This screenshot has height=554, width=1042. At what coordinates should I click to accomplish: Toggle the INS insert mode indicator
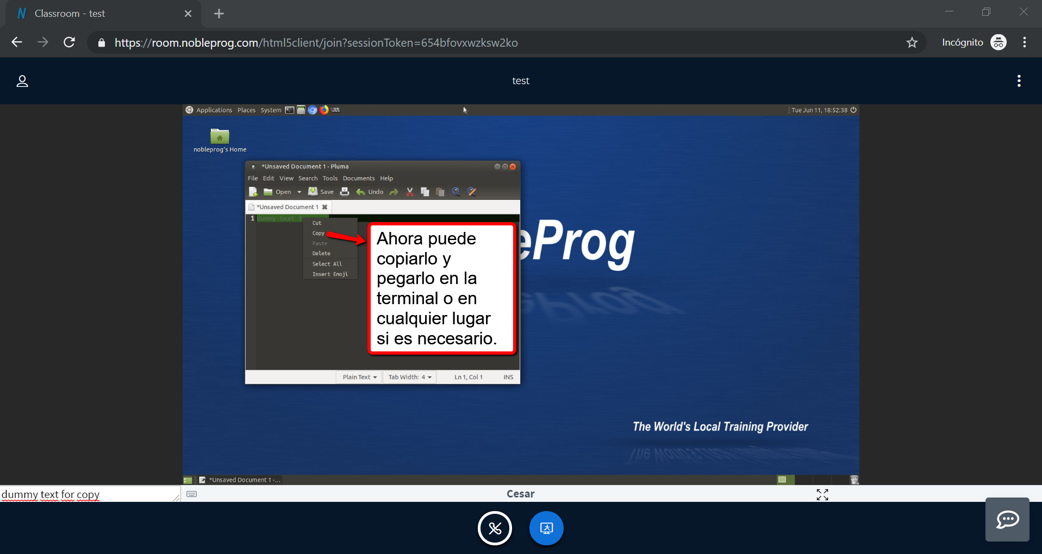(x=508, y=377)
